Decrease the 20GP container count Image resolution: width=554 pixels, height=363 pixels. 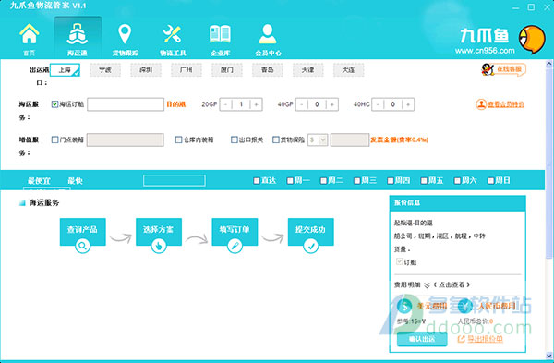226,104
